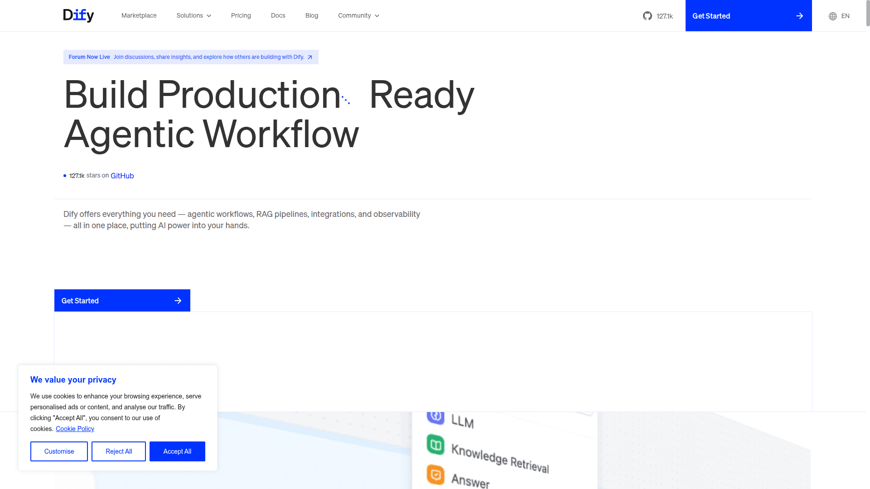Accept all cookies

tap(177, 451)
